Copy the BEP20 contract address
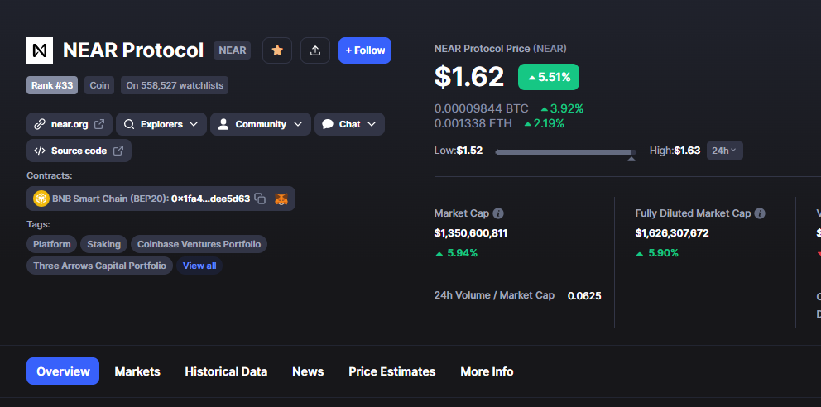This screenshot has height=407, width=821. click(x=260, y=199)
